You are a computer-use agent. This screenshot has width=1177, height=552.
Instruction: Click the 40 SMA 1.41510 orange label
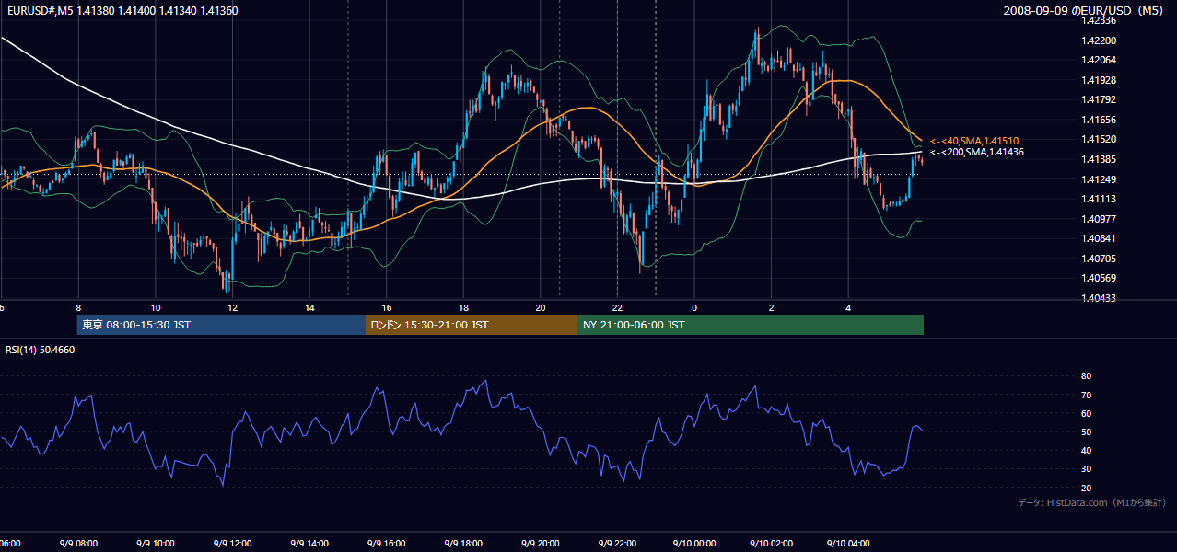click(x=973, y=141)
